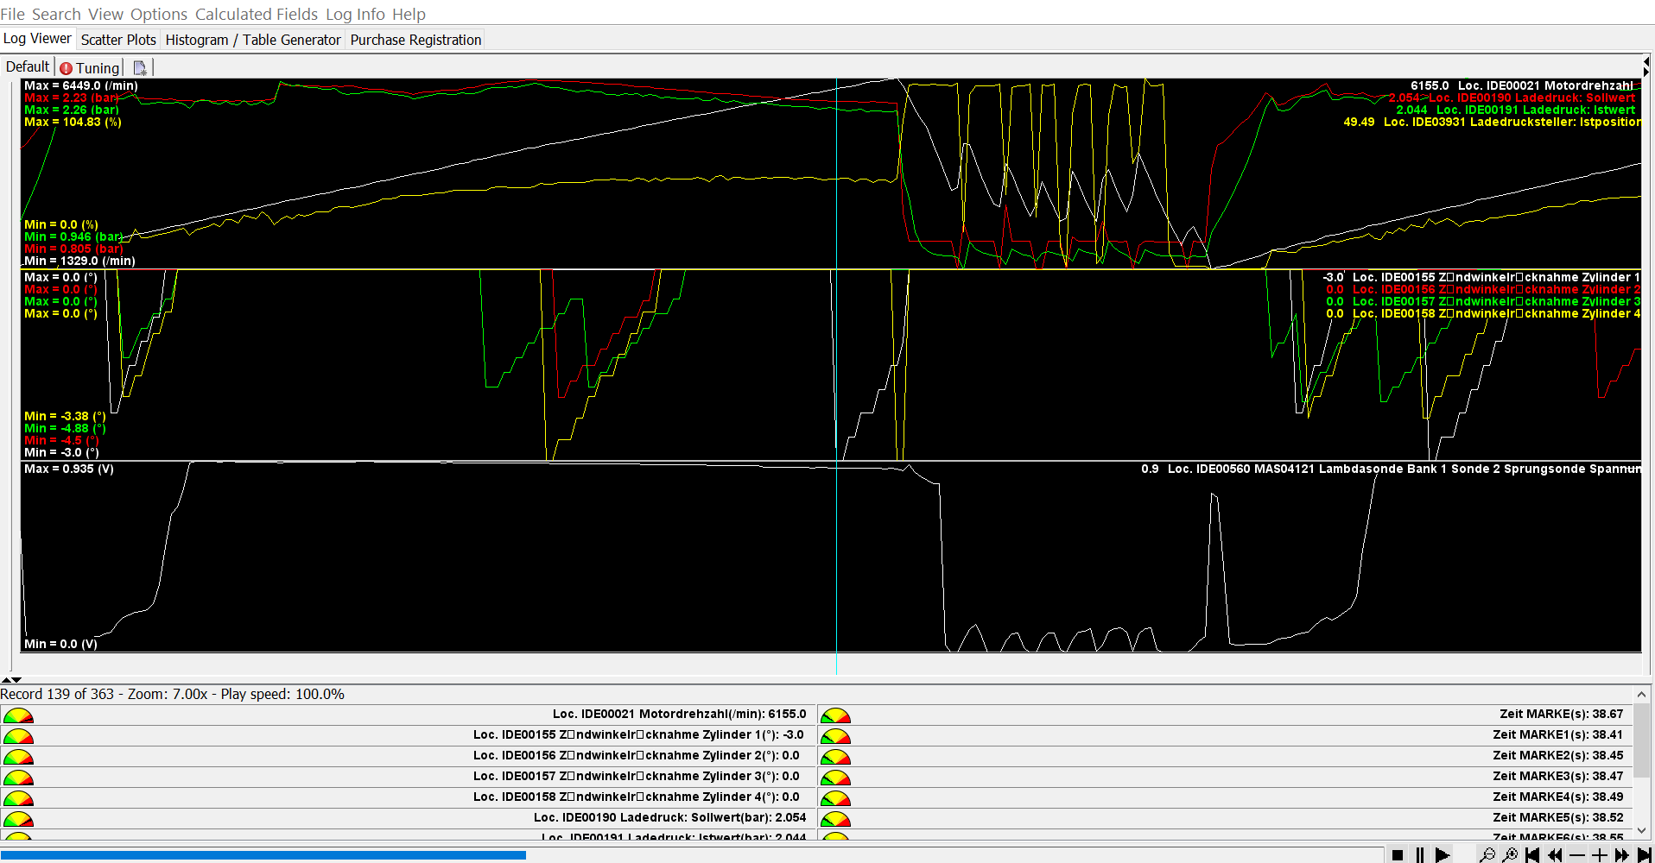Click gauge icon beside Ladedruck Sollwert row
Viewport: 1655px width, 863px height.
click(18, 819)
